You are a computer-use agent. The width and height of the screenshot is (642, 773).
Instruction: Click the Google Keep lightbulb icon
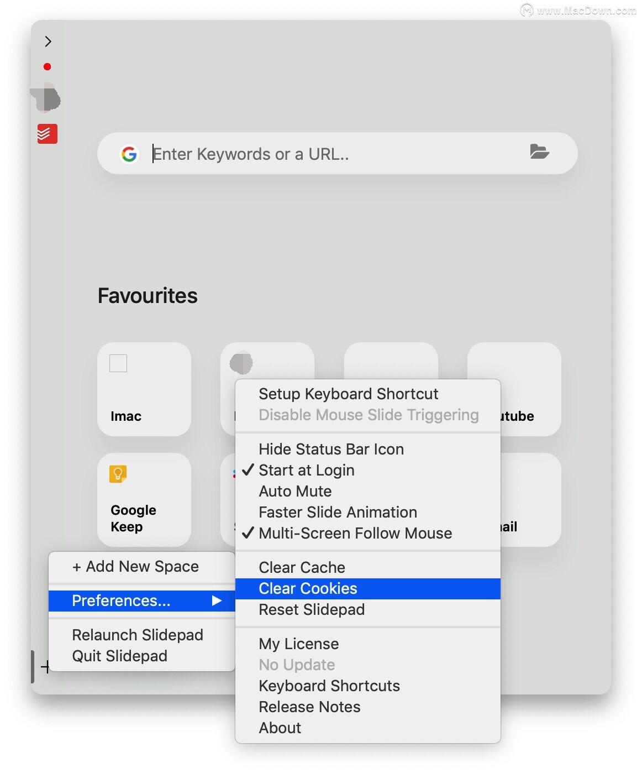pyautogui.click(x=118, y=474)
